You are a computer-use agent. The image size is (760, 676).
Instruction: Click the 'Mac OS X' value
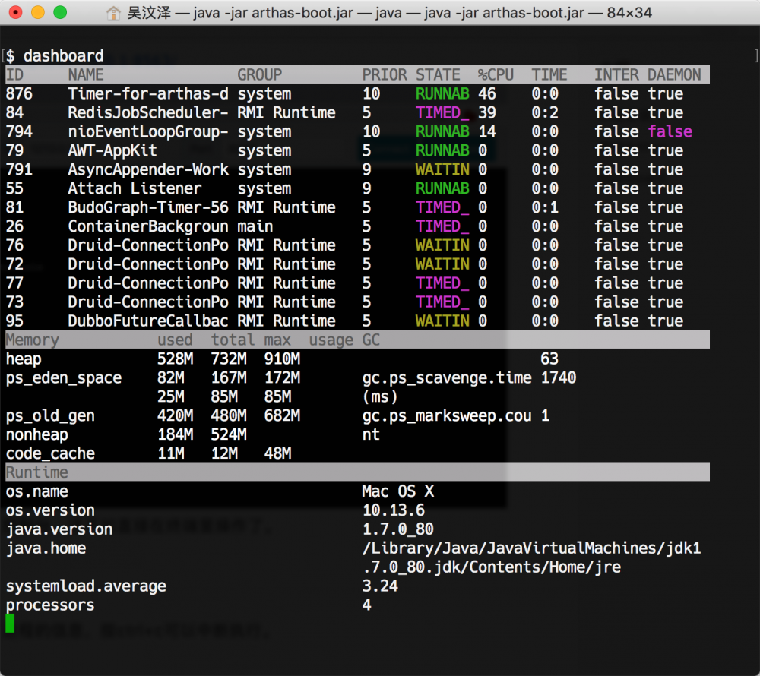(398, 491)
